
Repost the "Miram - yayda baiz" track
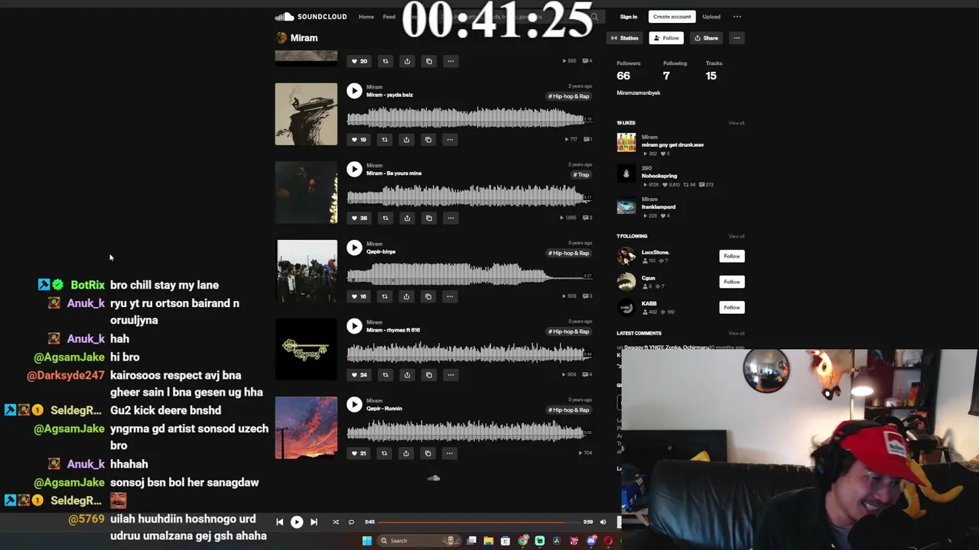[x=385, y=140]
